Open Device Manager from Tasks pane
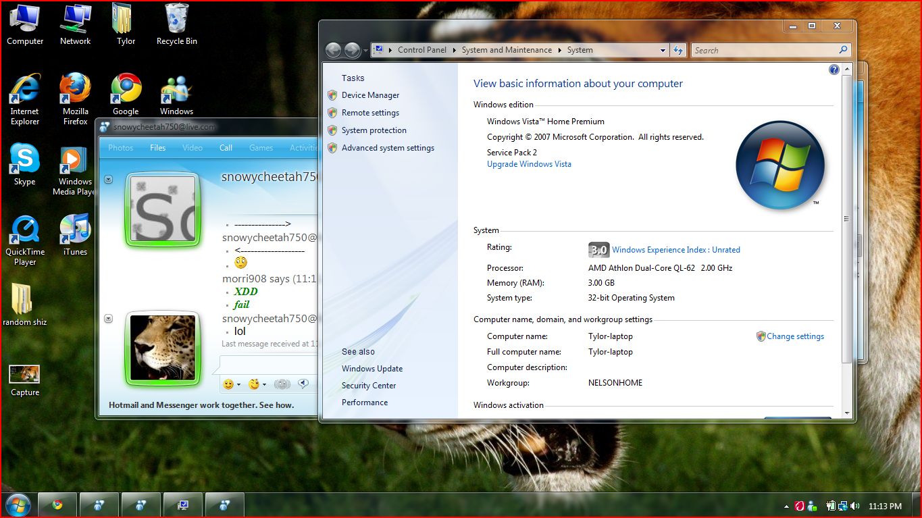Viewport: 922px width, 518px height. (x=370, y=95)
